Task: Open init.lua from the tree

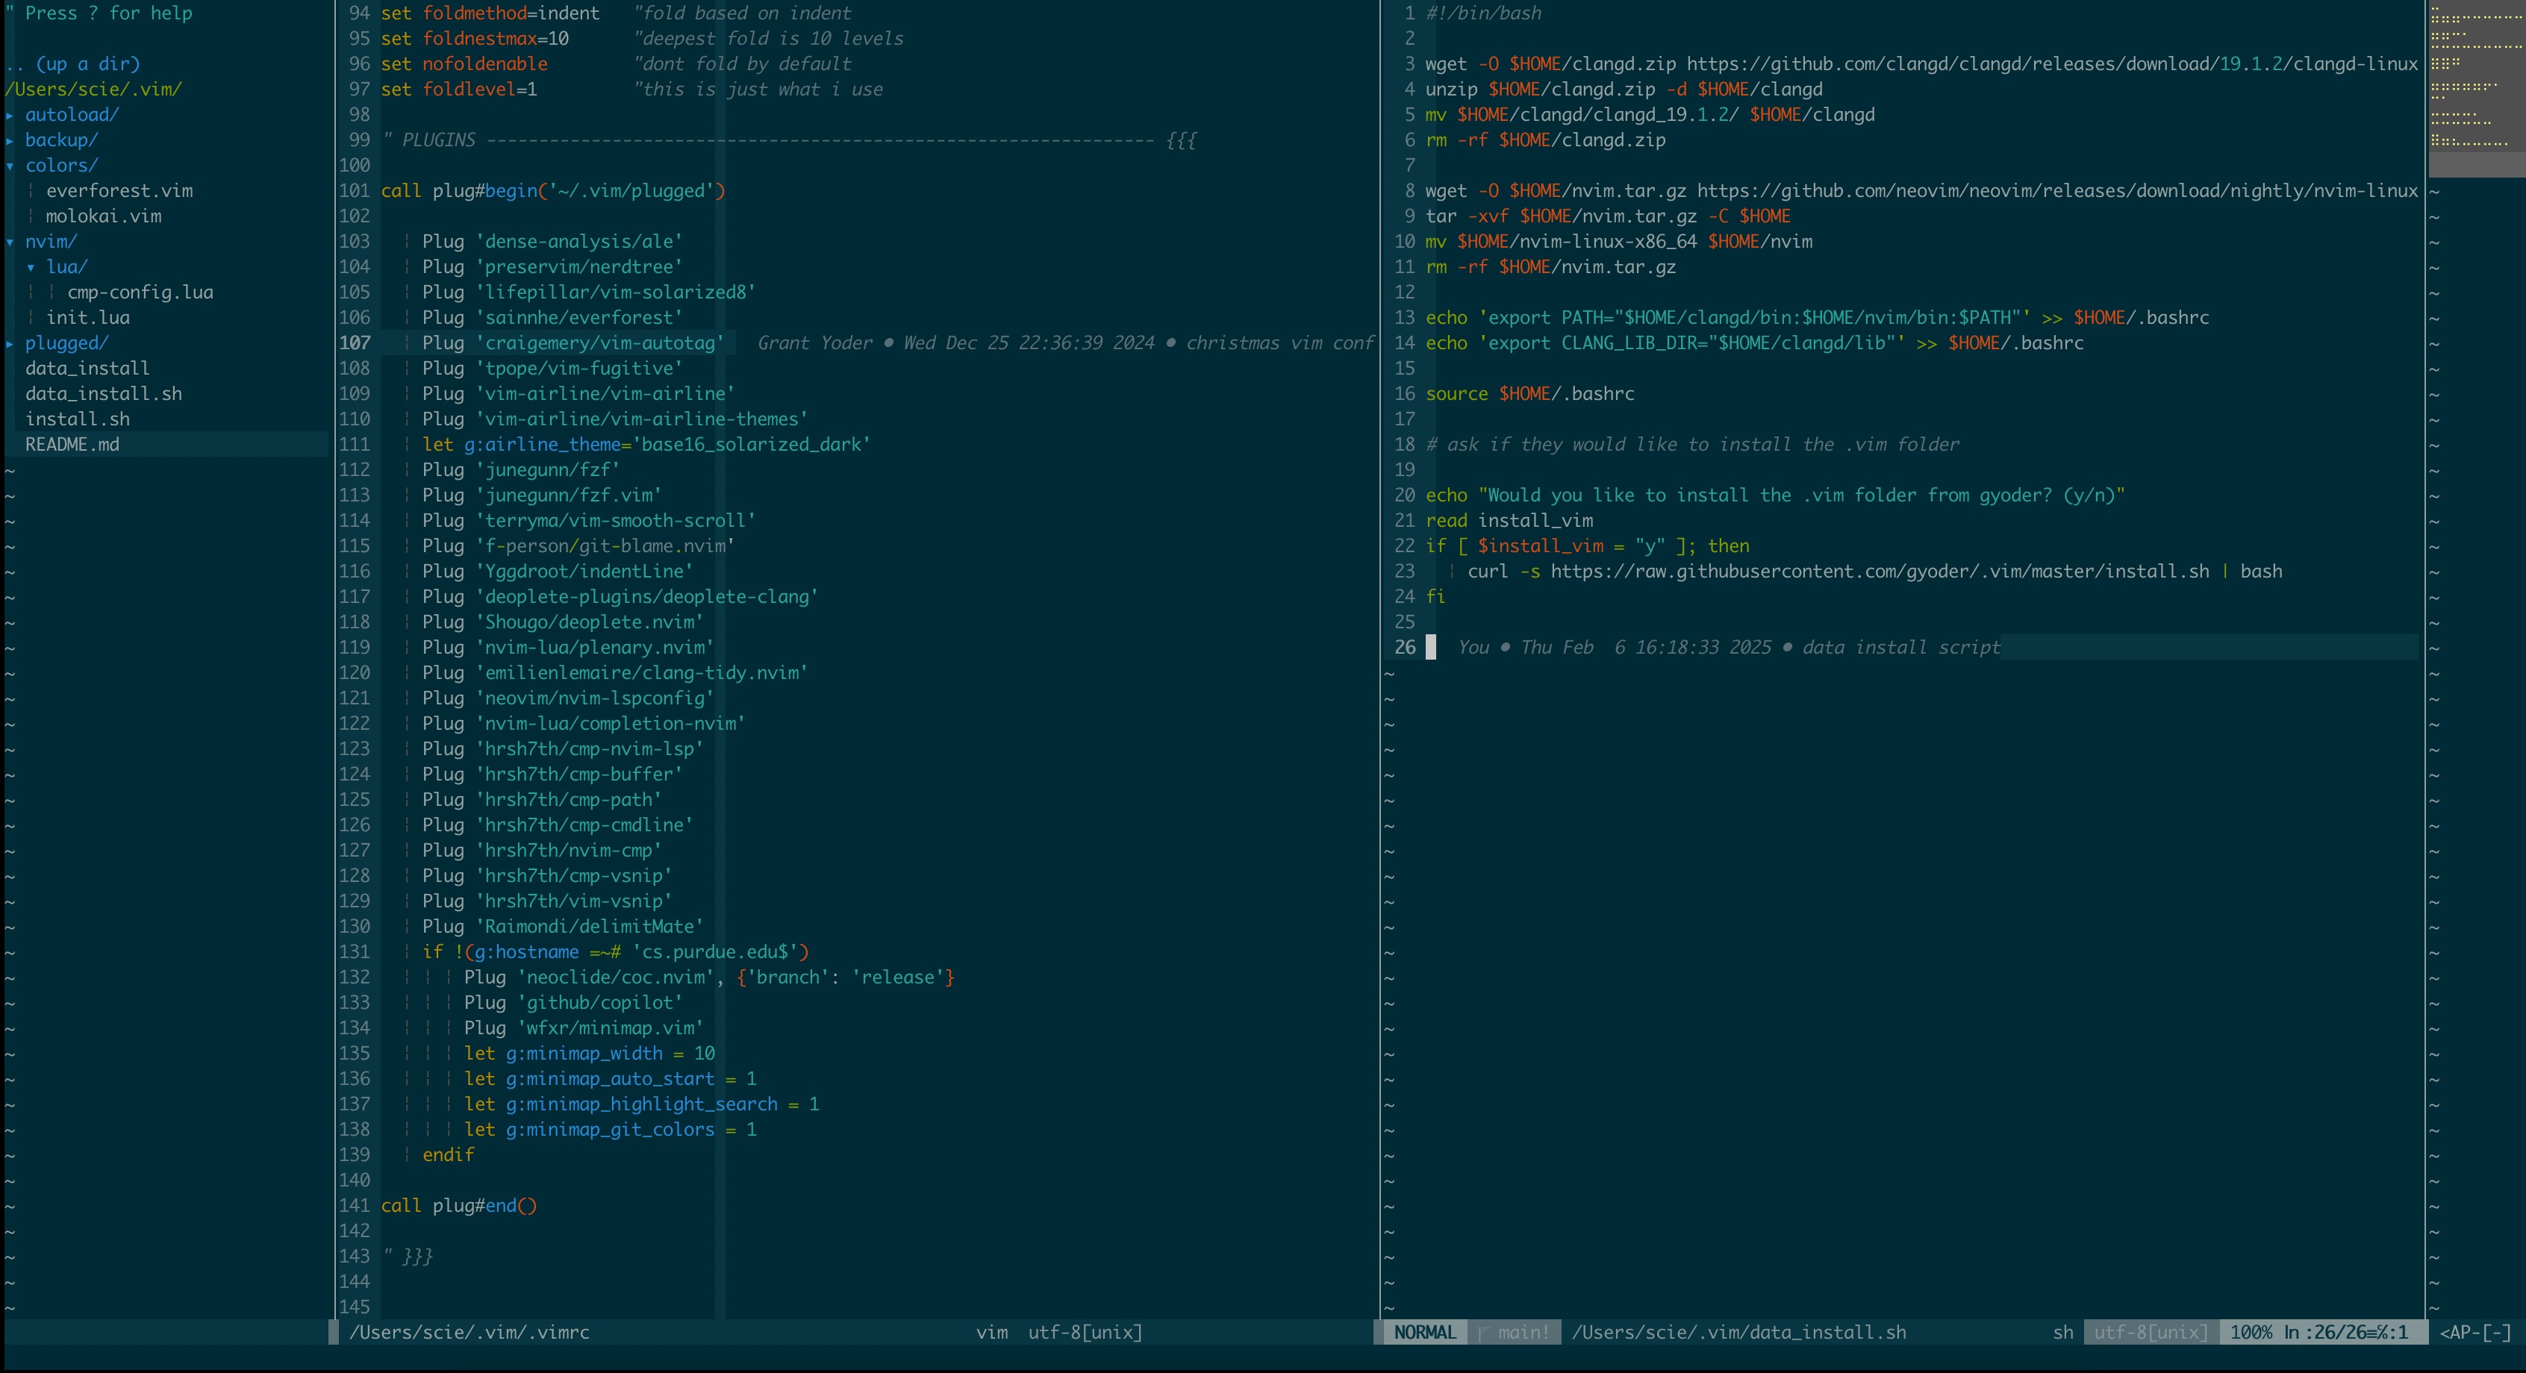Action: [x=87, y=319]
